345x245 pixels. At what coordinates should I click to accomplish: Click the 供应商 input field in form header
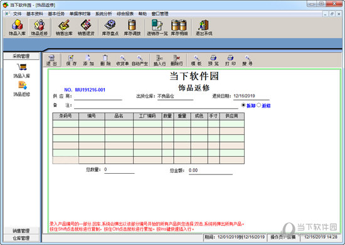coord(98,96)
